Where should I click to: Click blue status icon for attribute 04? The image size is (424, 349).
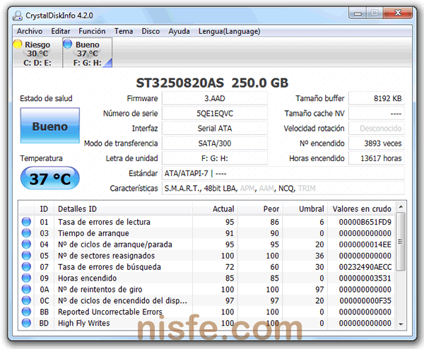point(26,244)
